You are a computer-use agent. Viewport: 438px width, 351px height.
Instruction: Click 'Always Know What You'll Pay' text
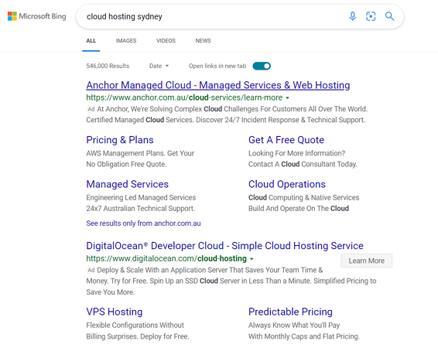294,325
